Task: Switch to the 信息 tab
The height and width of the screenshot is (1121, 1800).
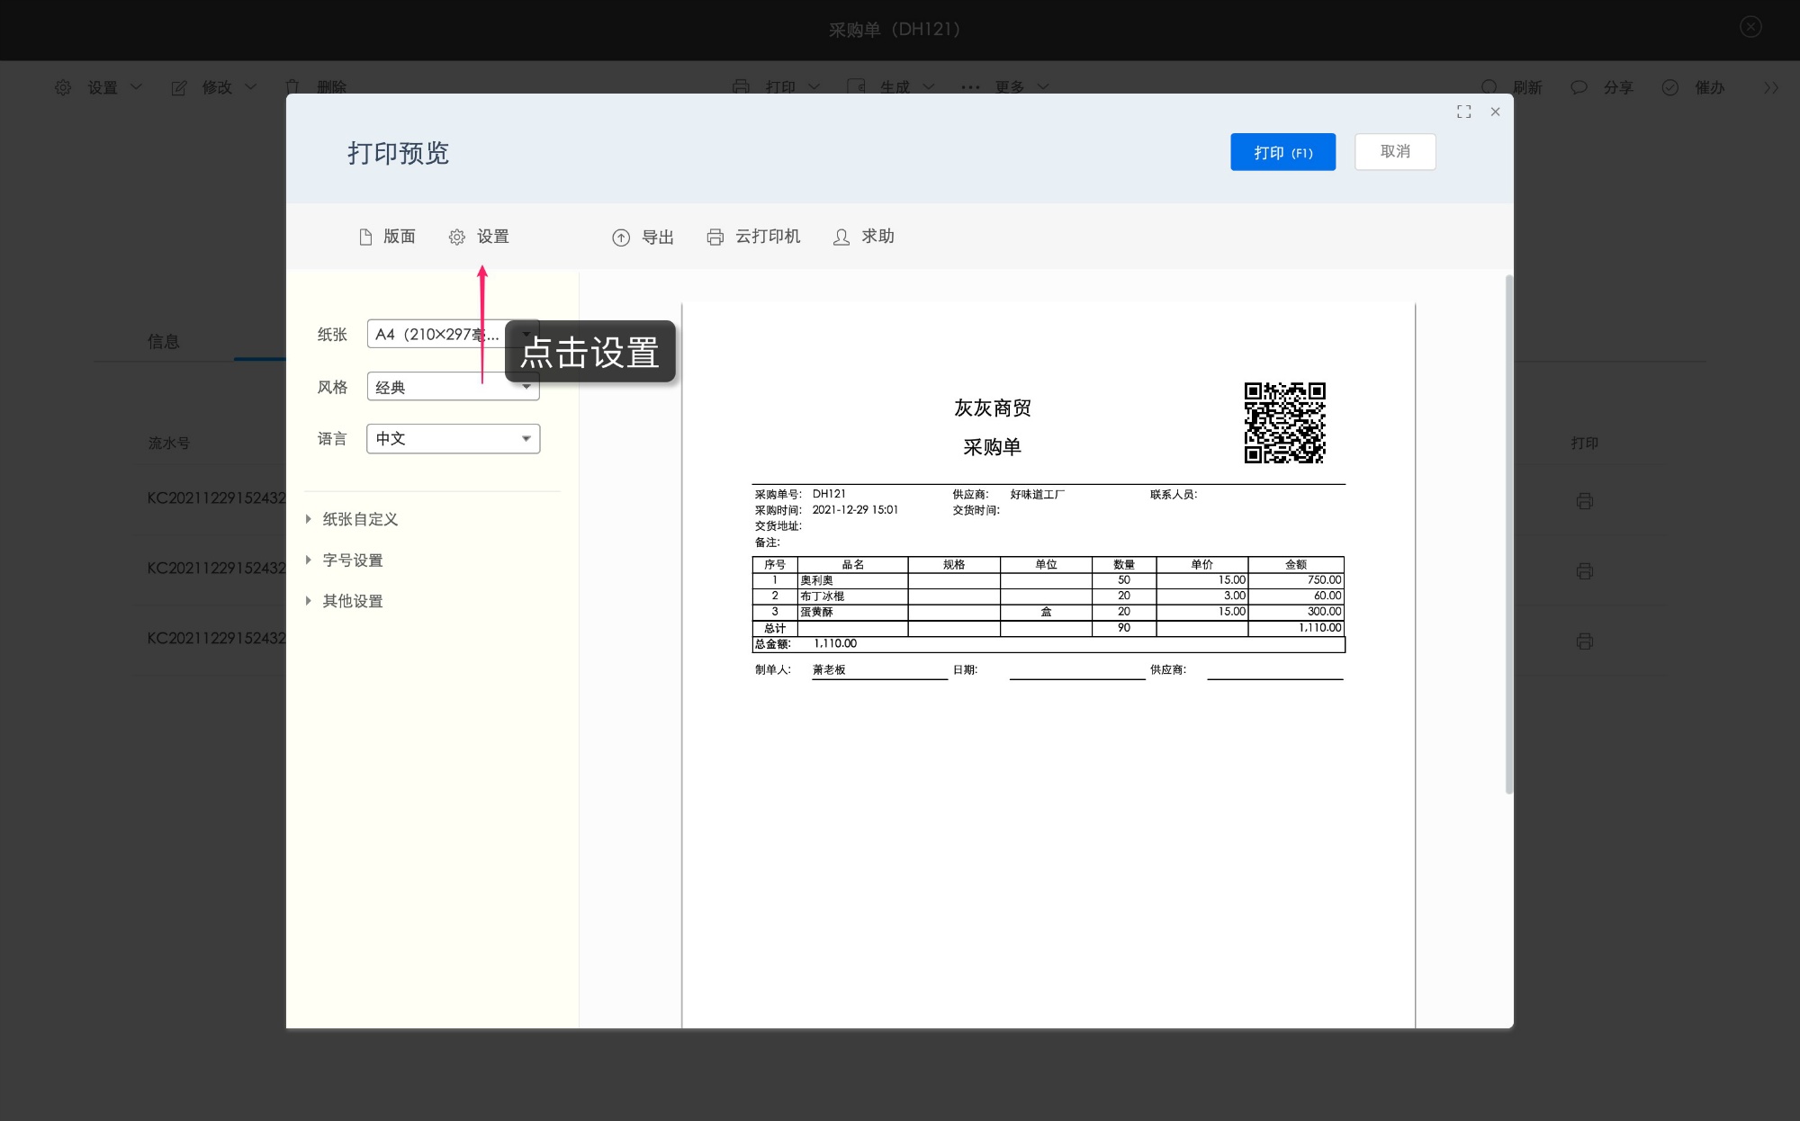Action: click(163, 342)
